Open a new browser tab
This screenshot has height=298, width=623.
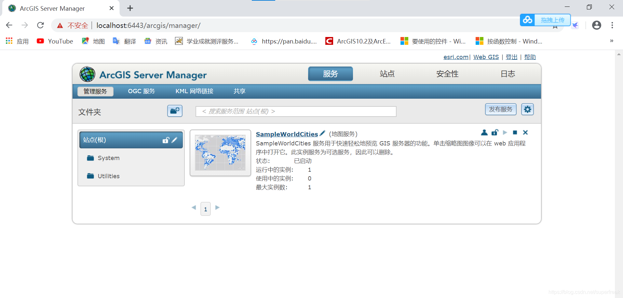pos(130,8)
